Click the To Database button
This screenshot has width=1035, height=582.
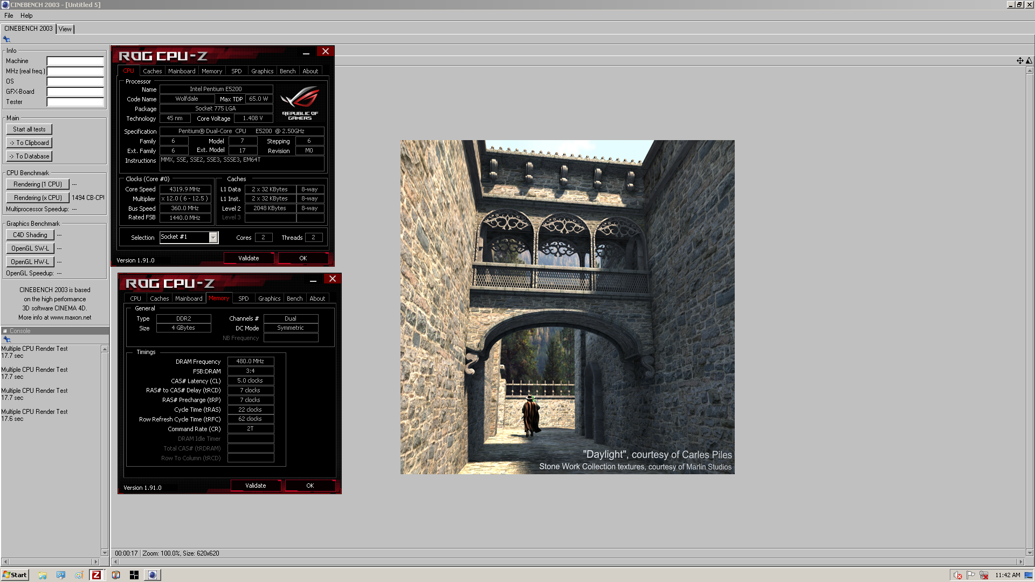[29, 156]
